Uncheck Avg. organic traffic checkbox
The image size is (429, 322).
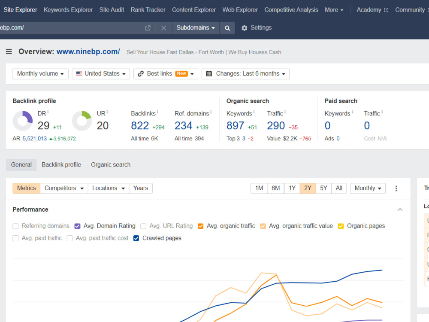click(200, 226)
